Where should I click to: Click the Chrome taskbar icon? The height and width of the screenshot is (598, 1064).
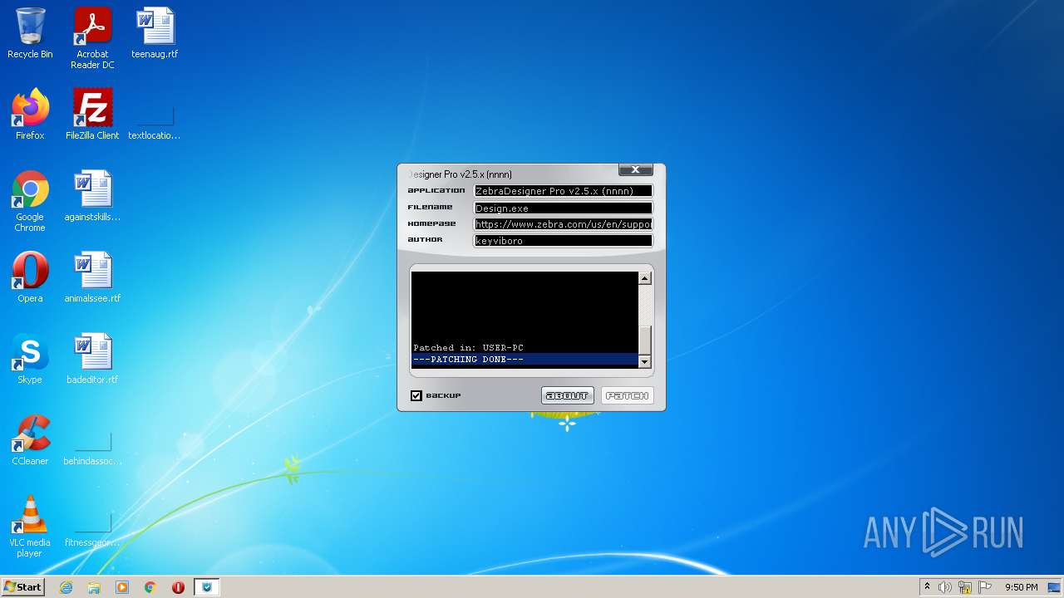pyautogui.click(x=150, y=587)
